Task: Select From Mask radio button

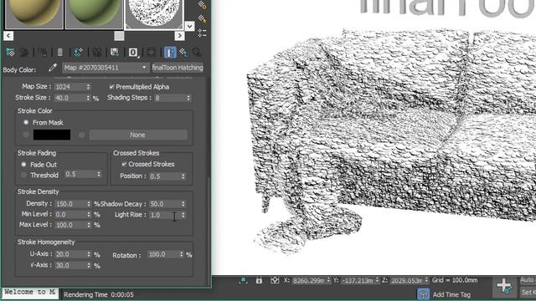Action: click(x=26, y=122)
